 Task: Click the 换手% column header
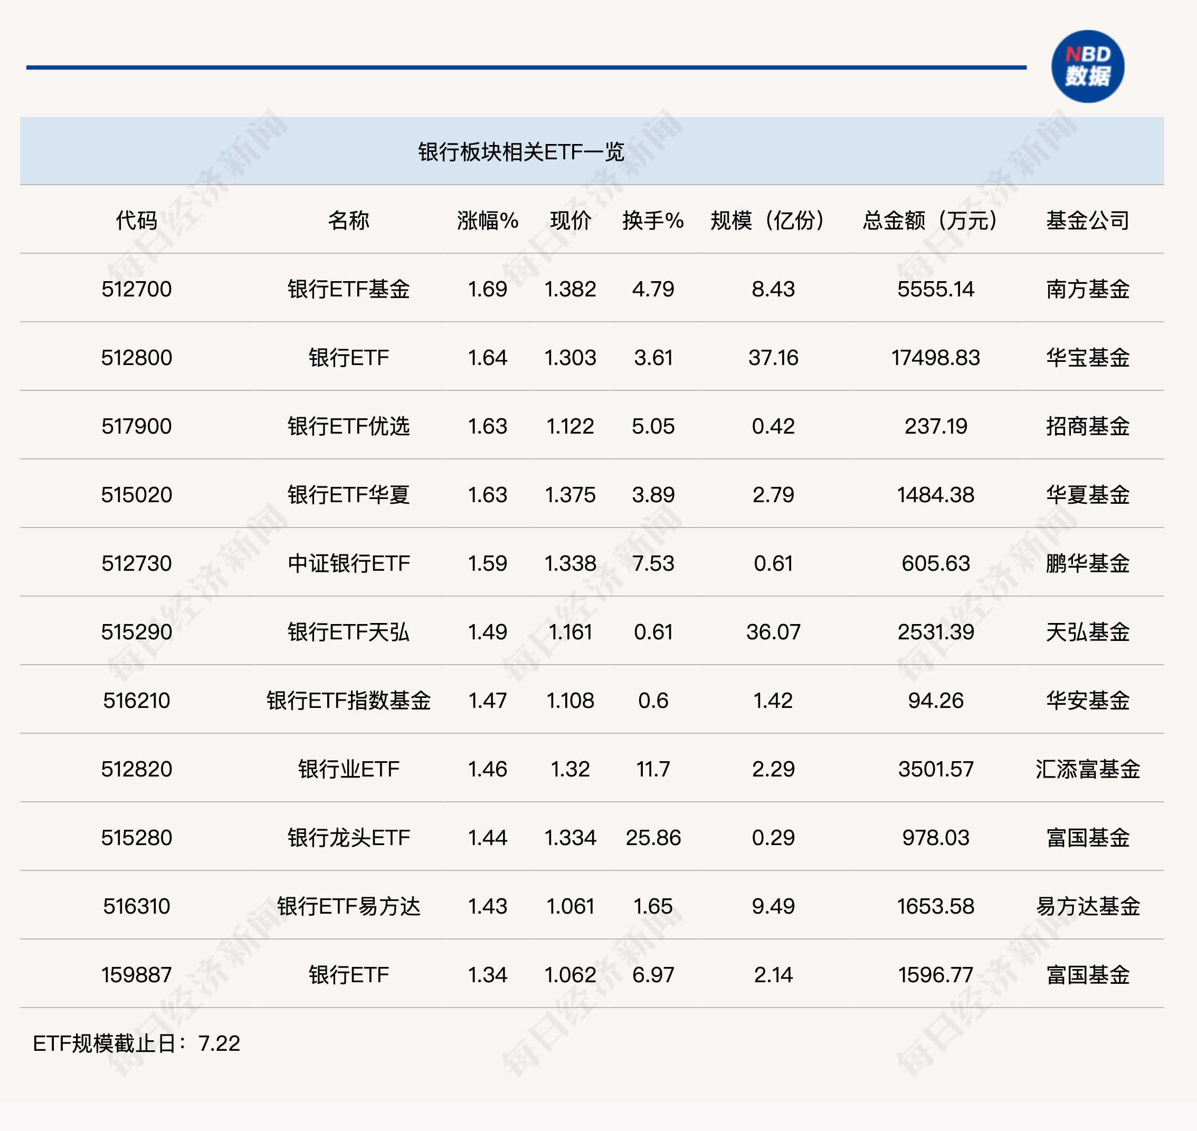pos(653,221)
